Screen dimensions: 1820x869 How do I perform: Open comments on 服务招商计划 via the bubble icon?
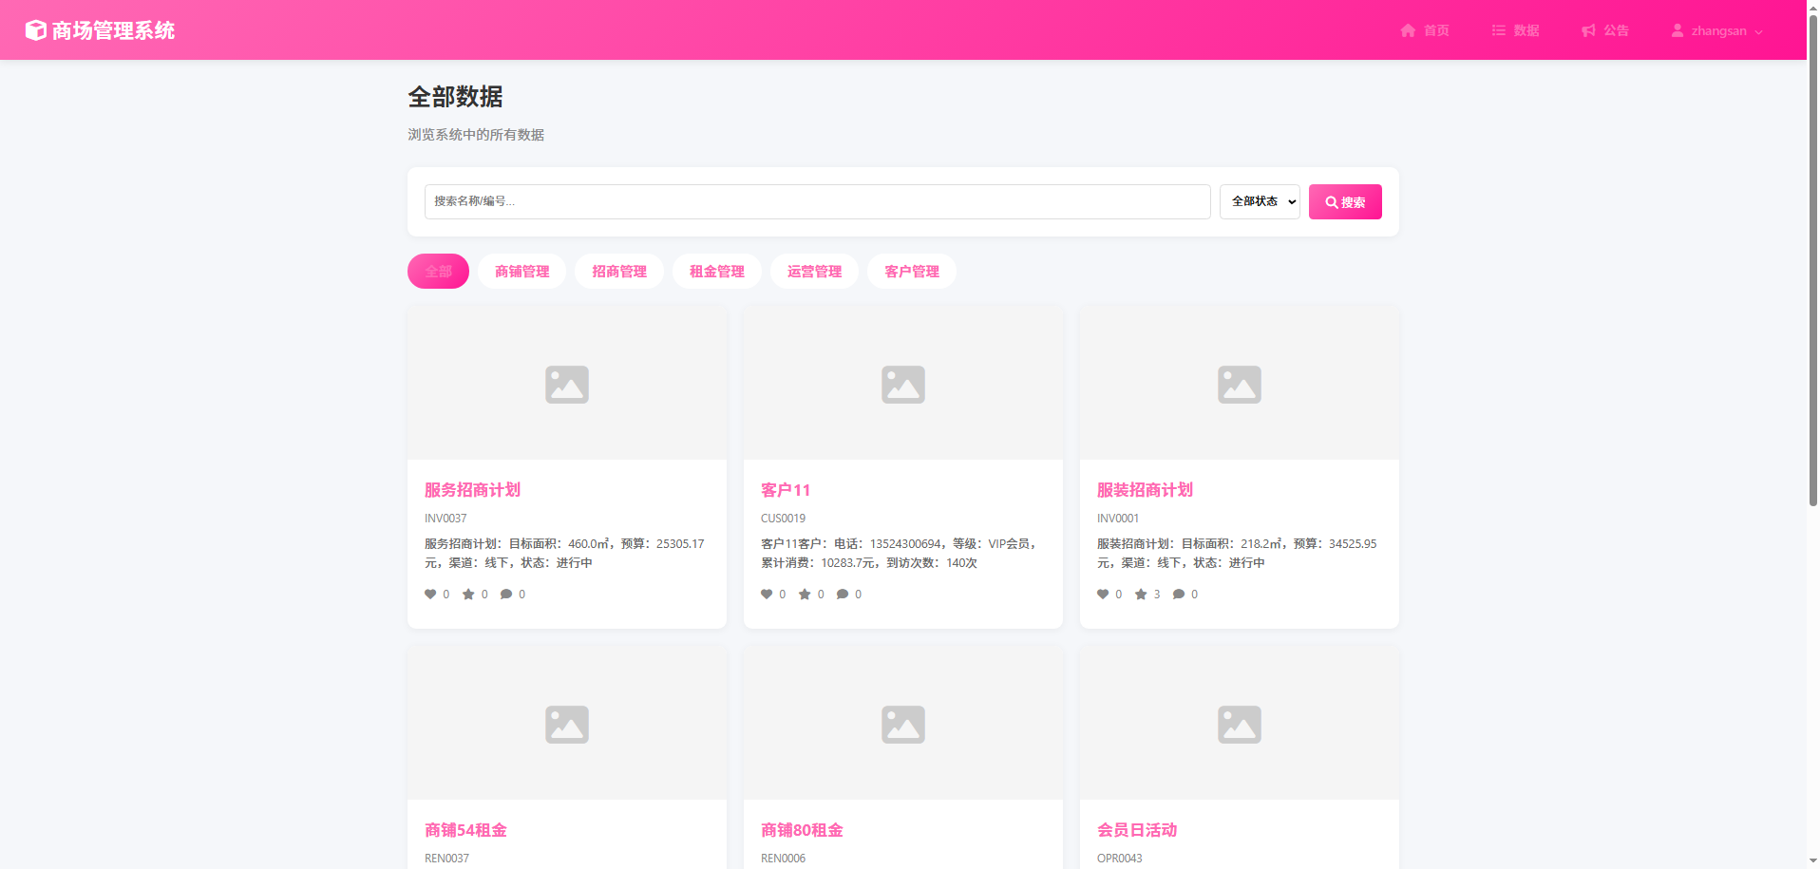click(506, 595)
